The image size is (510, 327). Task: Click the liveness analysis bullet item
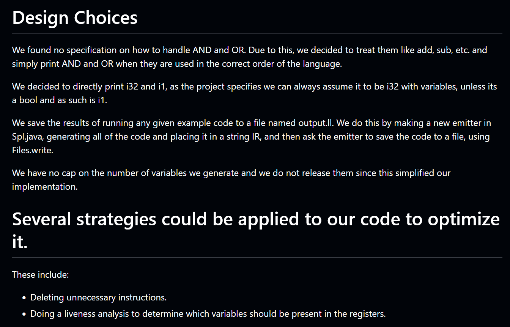point(208,314)
